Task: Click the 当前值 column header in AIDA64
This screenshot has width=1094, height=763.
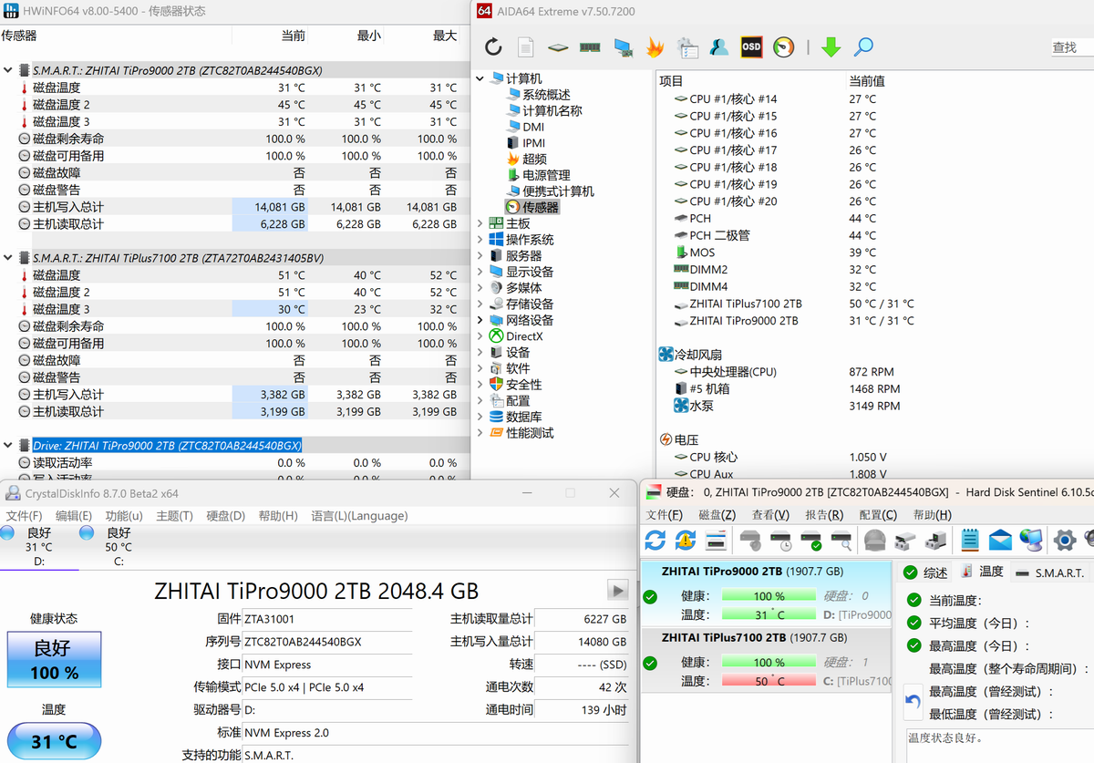Action: click(867, 81)
